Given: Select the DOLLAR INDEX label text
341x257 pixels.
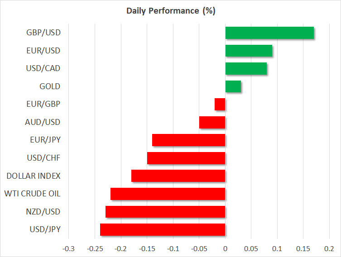Looking at the screenshot, I should tap(34, 176).
